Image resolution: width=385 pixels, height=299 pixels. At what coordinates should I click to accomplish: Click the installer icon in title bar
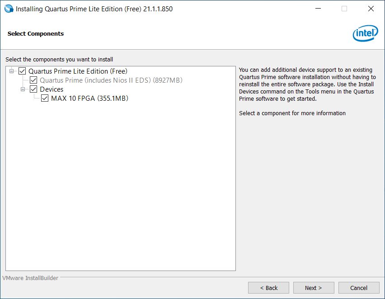tap(9, 9)
